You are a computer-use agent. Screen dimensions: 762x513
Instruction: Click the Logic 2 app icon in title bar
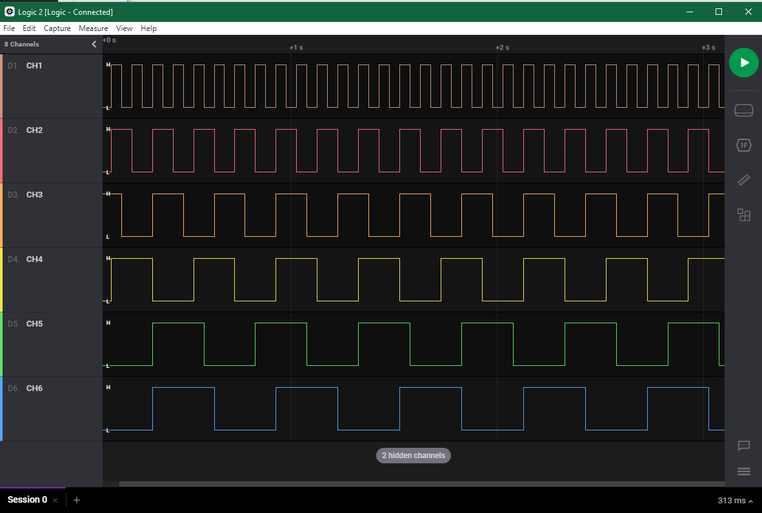(x=10, y=12)
